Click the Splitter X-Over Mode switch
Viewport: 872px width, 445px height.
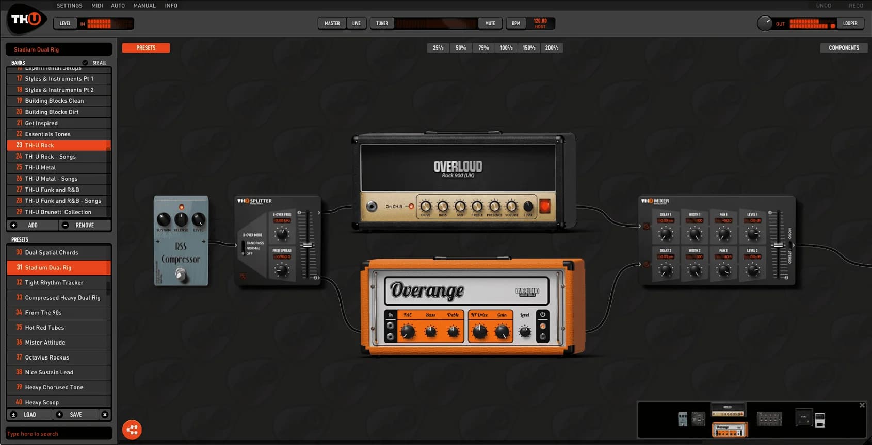[x=243, y=247]
